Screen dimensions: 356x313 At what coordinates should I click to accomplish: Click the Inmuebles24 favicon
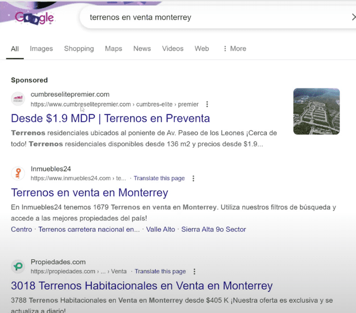pos(18,173)
